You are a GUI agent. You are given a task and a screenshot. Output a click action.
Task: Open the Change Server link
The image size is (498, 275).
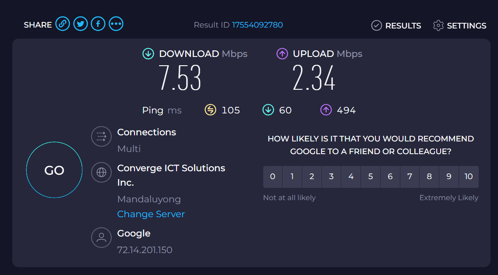(151, 214)
